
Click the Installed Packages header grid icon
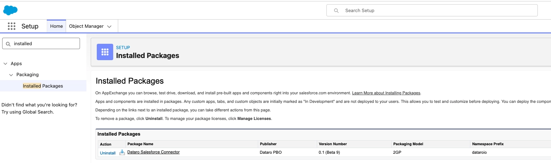(105, 52)
